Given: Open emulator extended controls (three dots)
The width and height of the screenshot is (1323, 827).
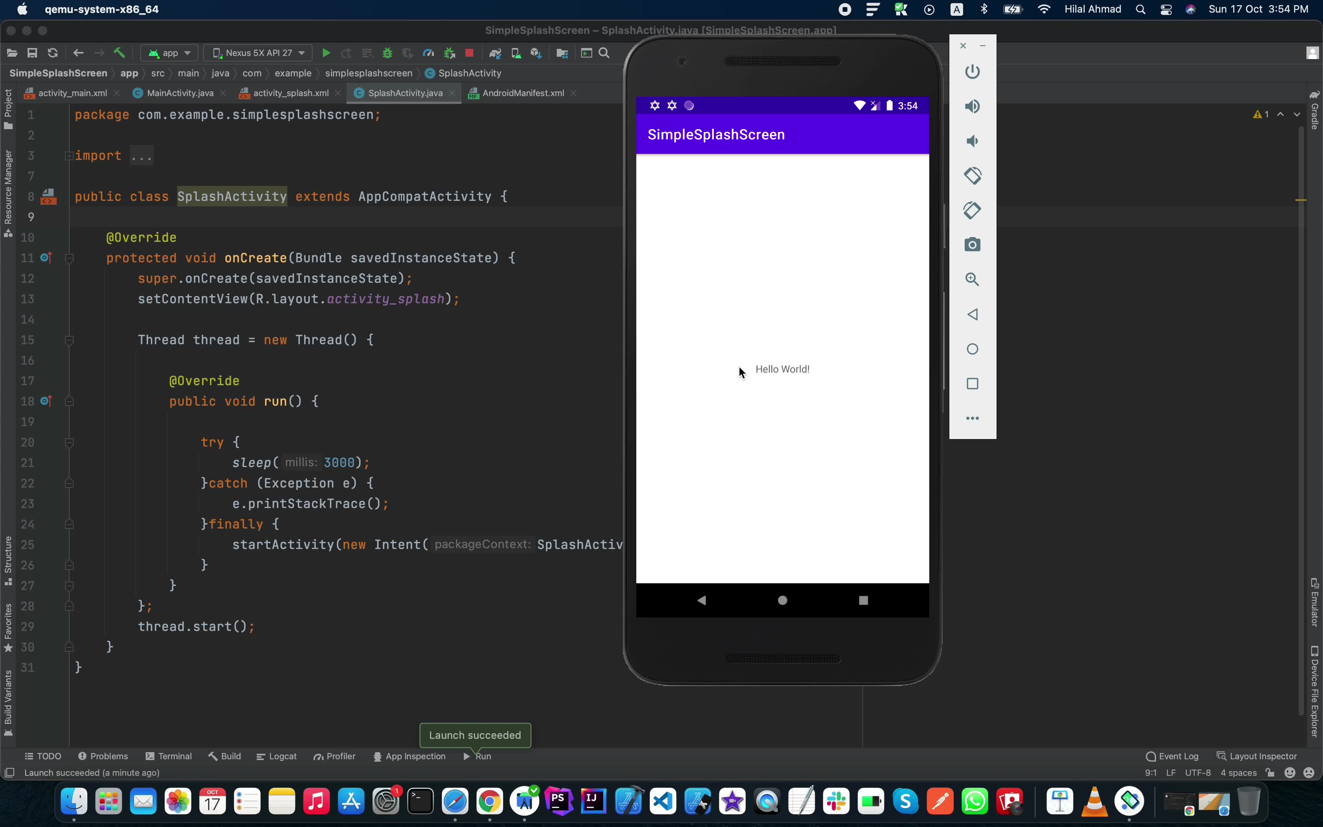Looking at the screenshot, I should 972,418.
